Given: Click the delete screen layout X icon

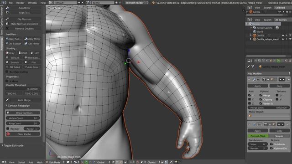Looking at the screenshot, I should 83,3.
